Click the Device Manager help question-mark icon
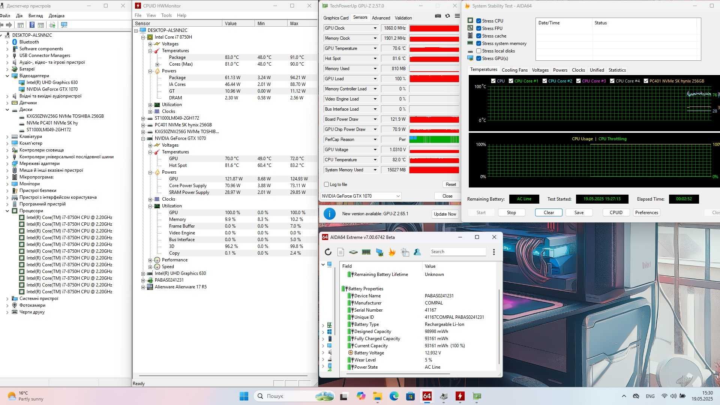Screen dimensions: 720x405 32,25
